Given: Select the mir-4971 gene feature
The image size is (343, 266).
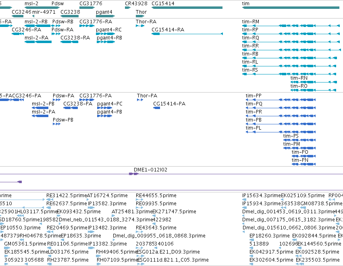Looking at the screenshot, I should tap(33, 16).
